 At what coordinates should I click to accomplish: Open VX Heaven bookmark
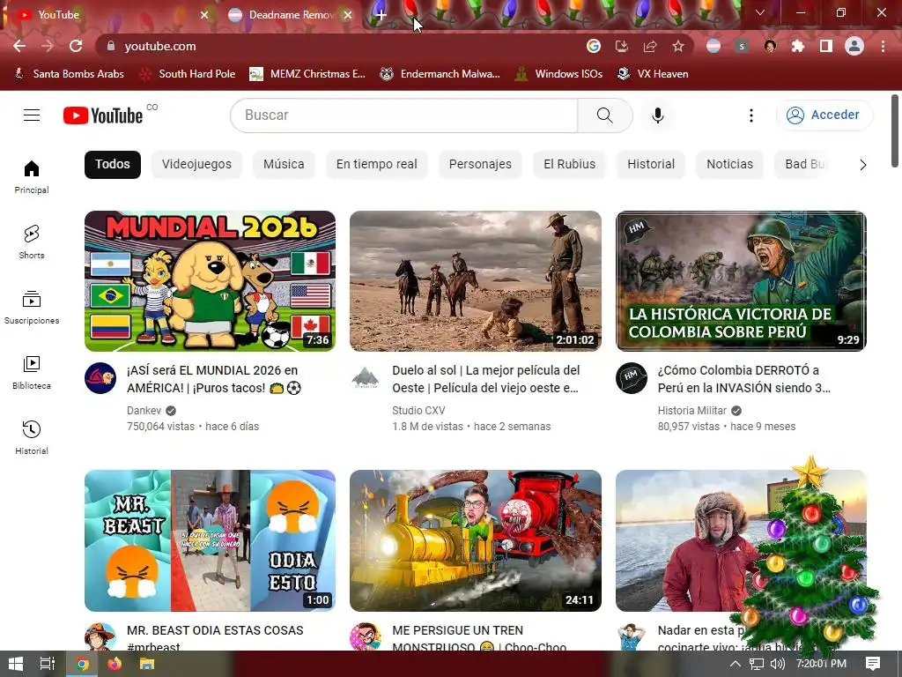click(653, 74)
